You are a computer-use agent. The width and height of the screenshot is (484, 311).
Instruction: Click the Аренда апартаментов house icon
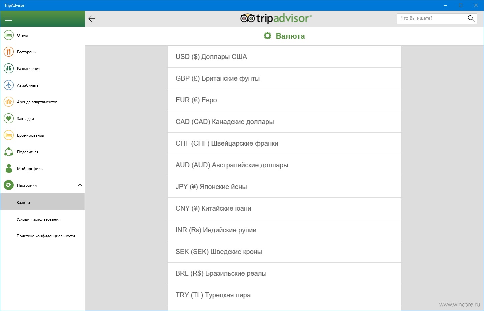tap(9, 102)
